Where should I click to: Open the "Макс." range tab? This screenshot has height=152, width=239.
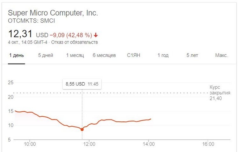click(x=221, y=55)
